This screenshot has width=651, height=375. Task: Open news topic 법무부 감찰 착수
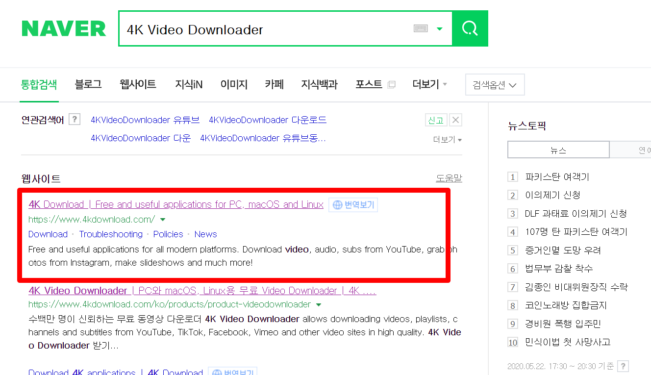pyautogui.click(x=559, y=269)
